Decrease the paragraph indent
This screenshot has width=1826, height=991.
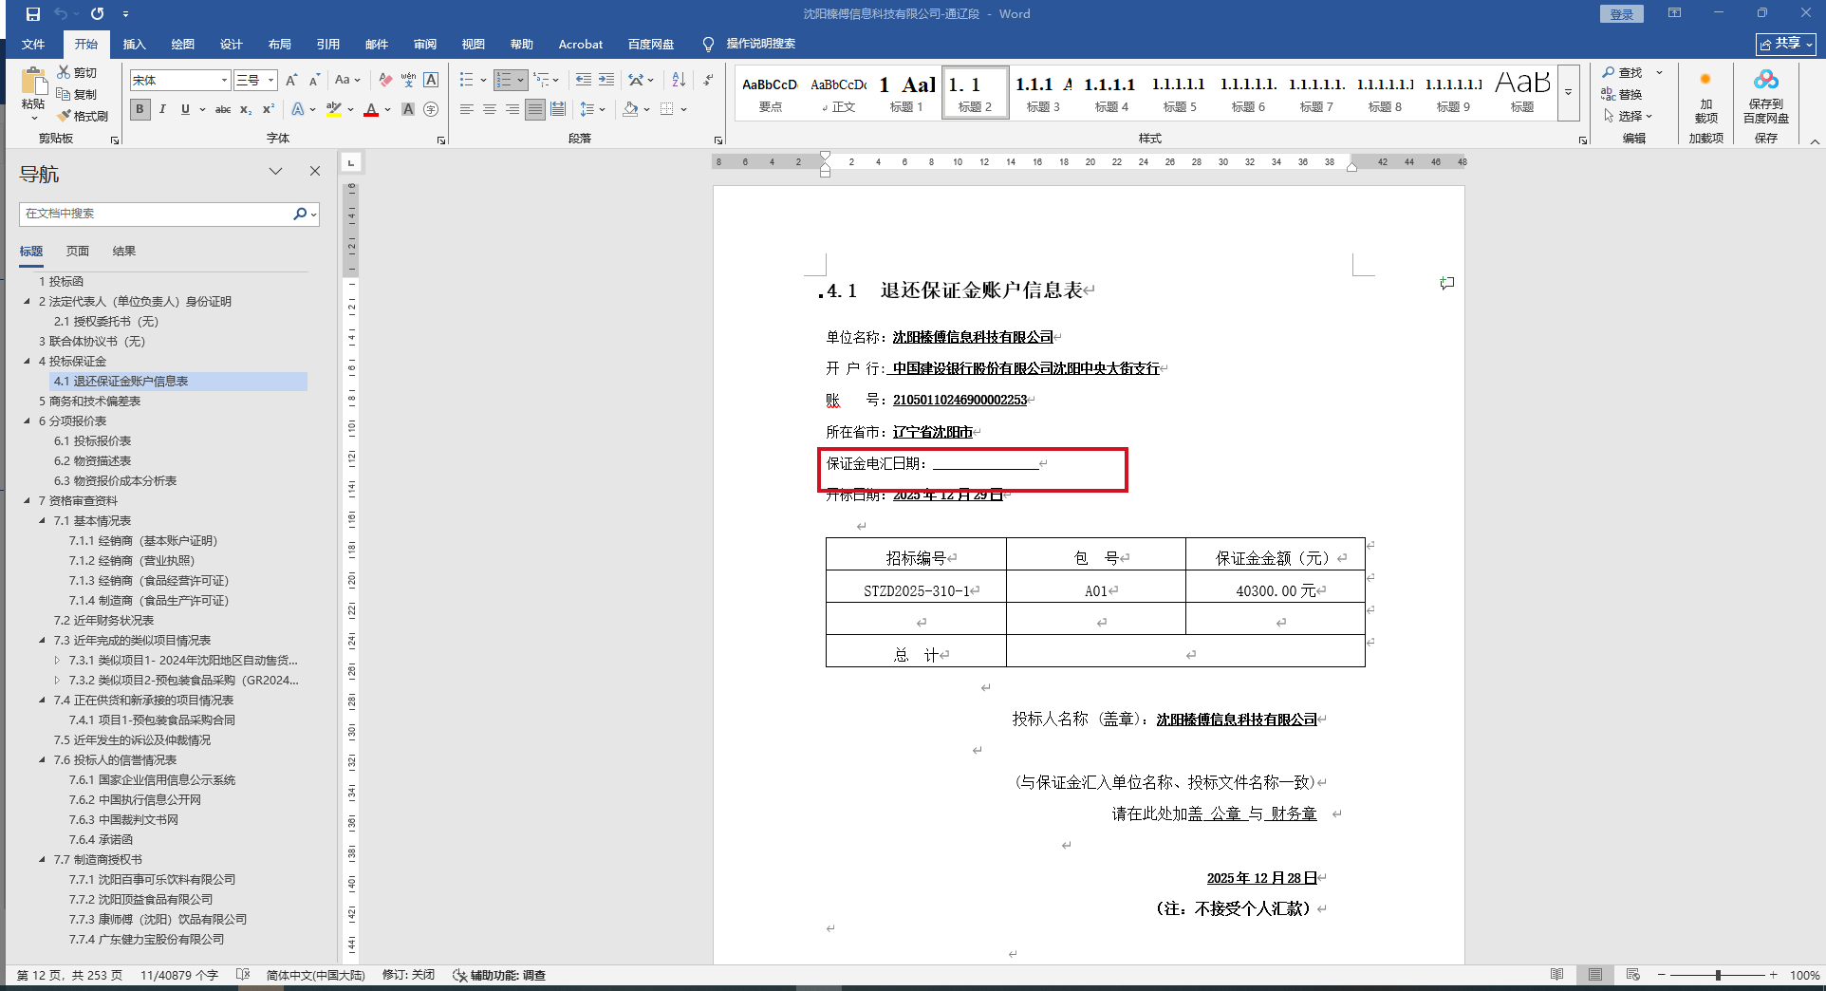pyautogui.click(x=583, y=80)
